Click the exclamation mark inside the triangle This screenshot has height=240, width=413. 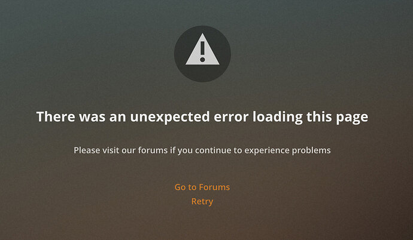[x=202, y=51]
